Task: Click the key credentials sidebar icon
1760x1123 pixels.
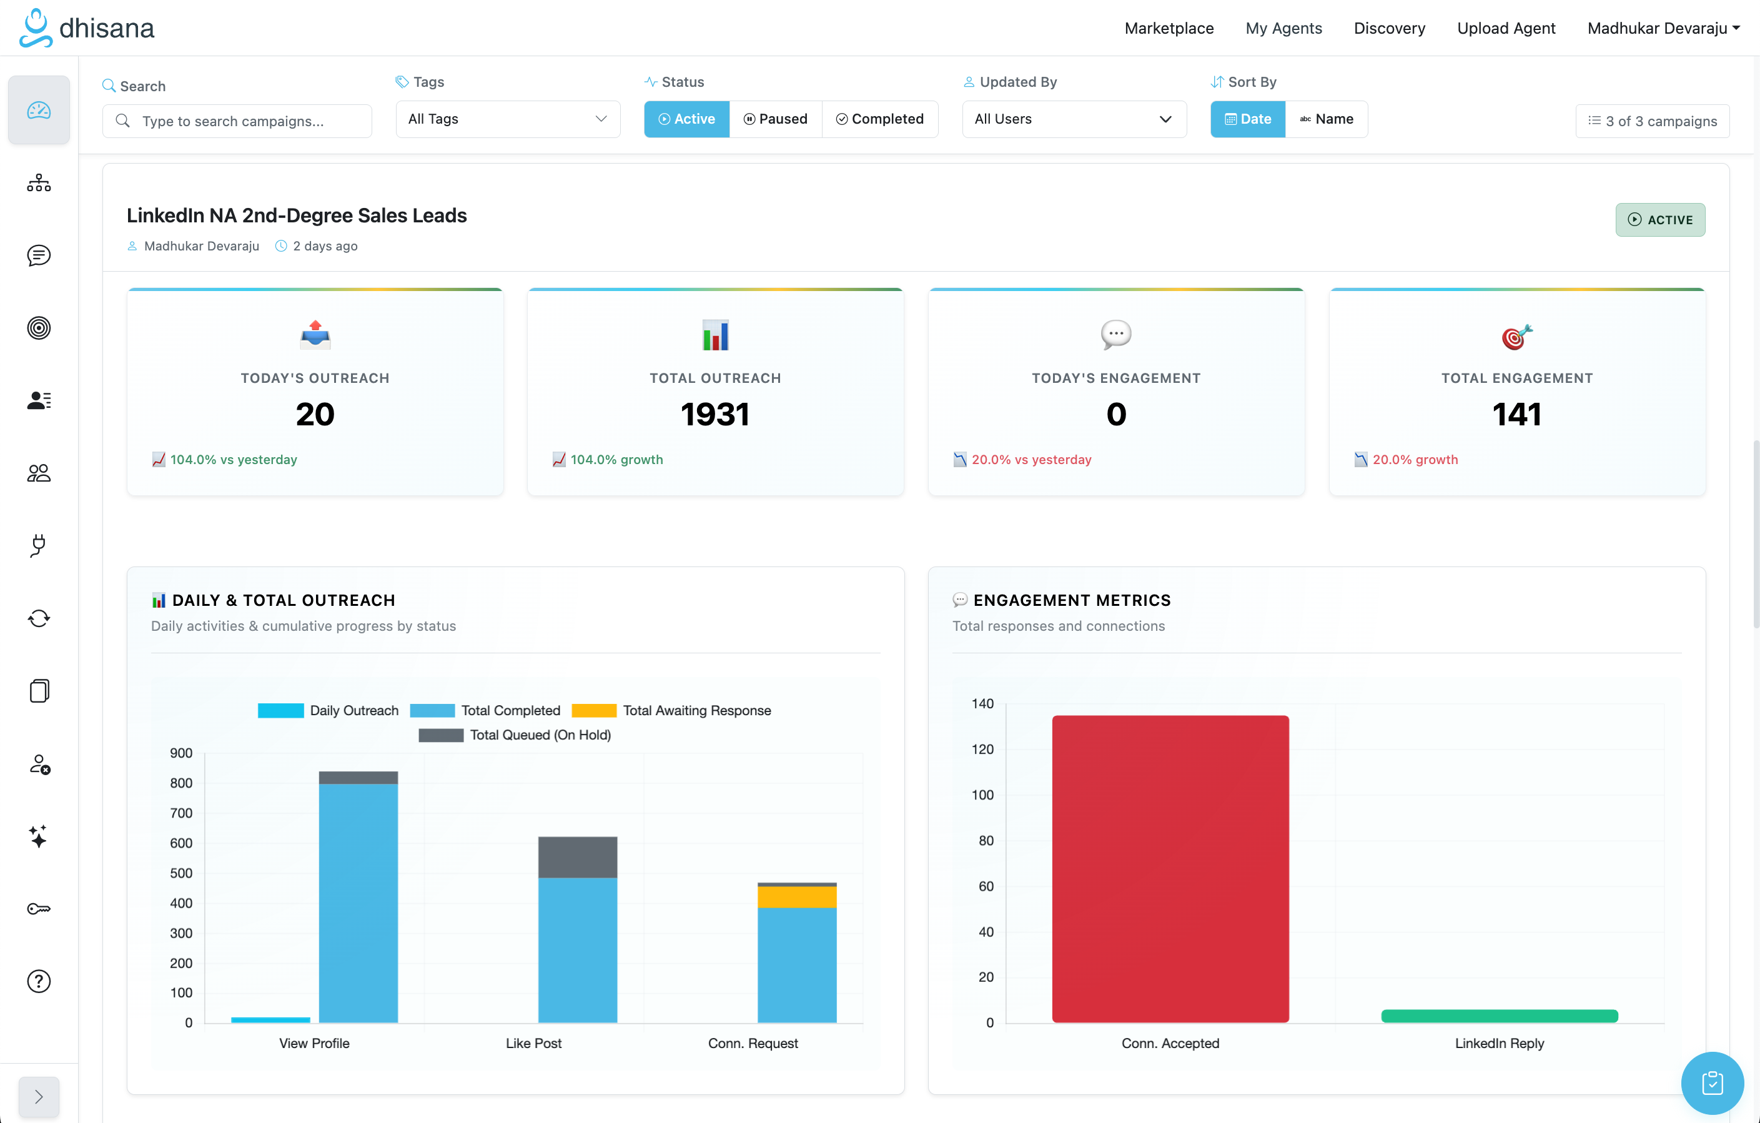Action: (39, 909)
